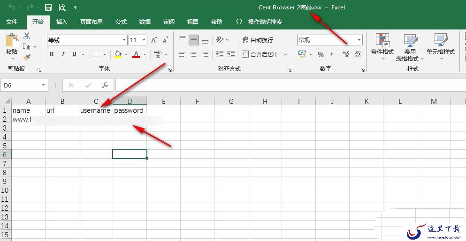Switch to the 页面布局 tab

point(91,22)
